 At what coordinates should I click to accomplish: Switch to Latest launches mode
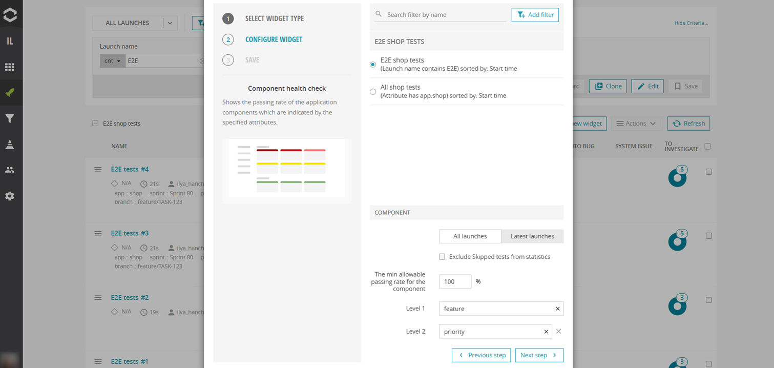pos(532,236)
